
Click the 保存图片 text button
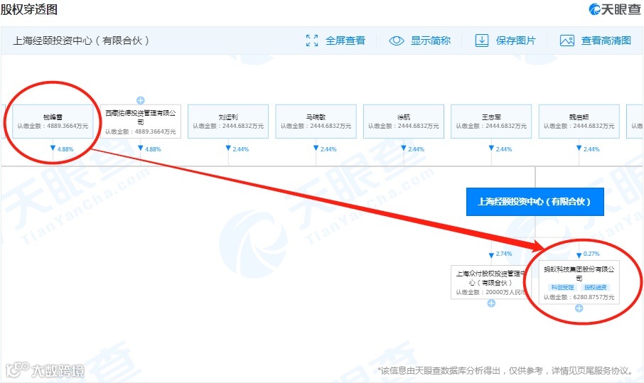pyautogui.click(x=516, y=41)
